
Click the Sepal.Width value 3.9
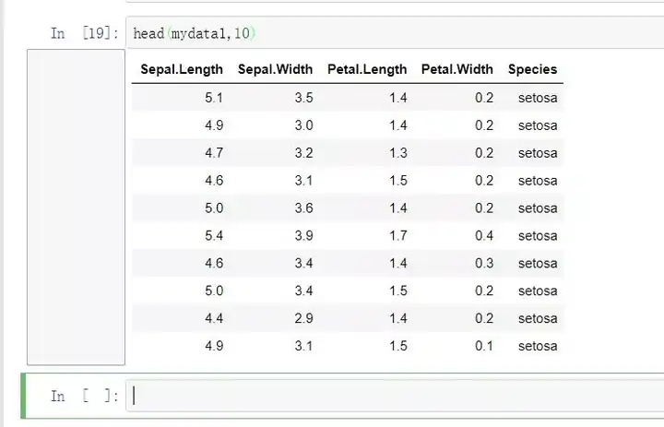(x=303, y=236)
